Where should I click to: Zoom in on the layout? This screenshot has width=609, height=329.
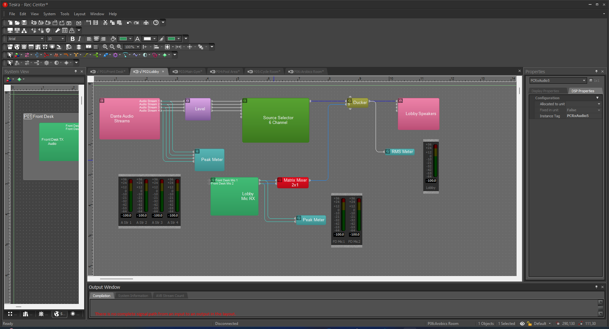coord(105,47)
